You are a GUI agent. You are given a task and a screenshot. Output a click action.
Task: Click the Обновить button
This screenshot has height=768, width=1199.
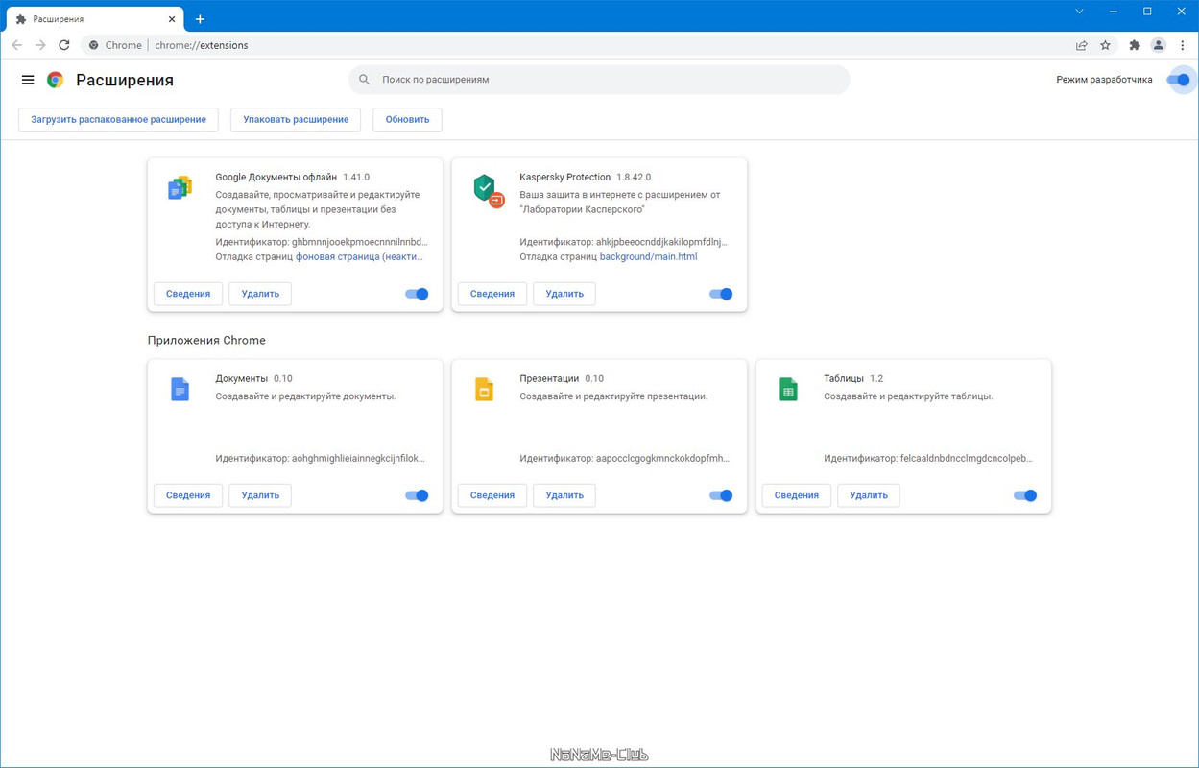[407, 119]
